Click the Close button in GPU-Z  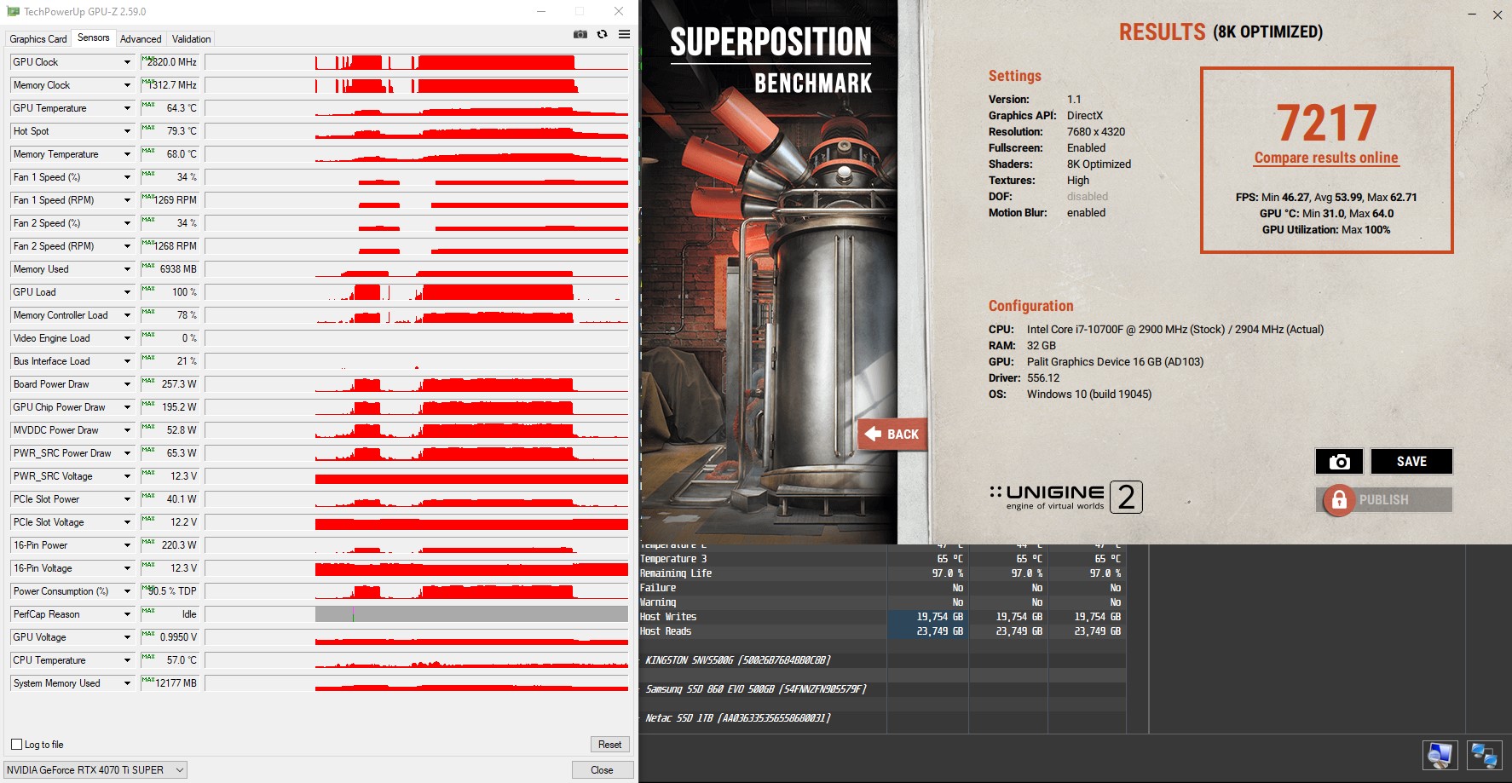[602, 770]
